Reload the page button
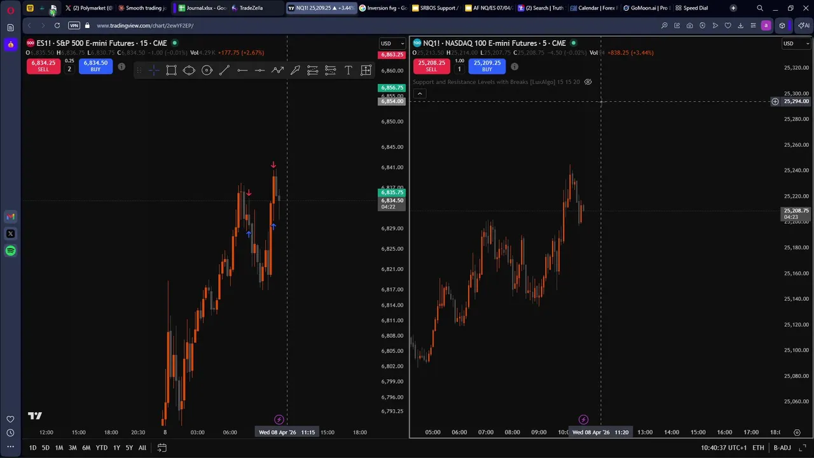Screen dimensions: 814x458 point(57,25)
